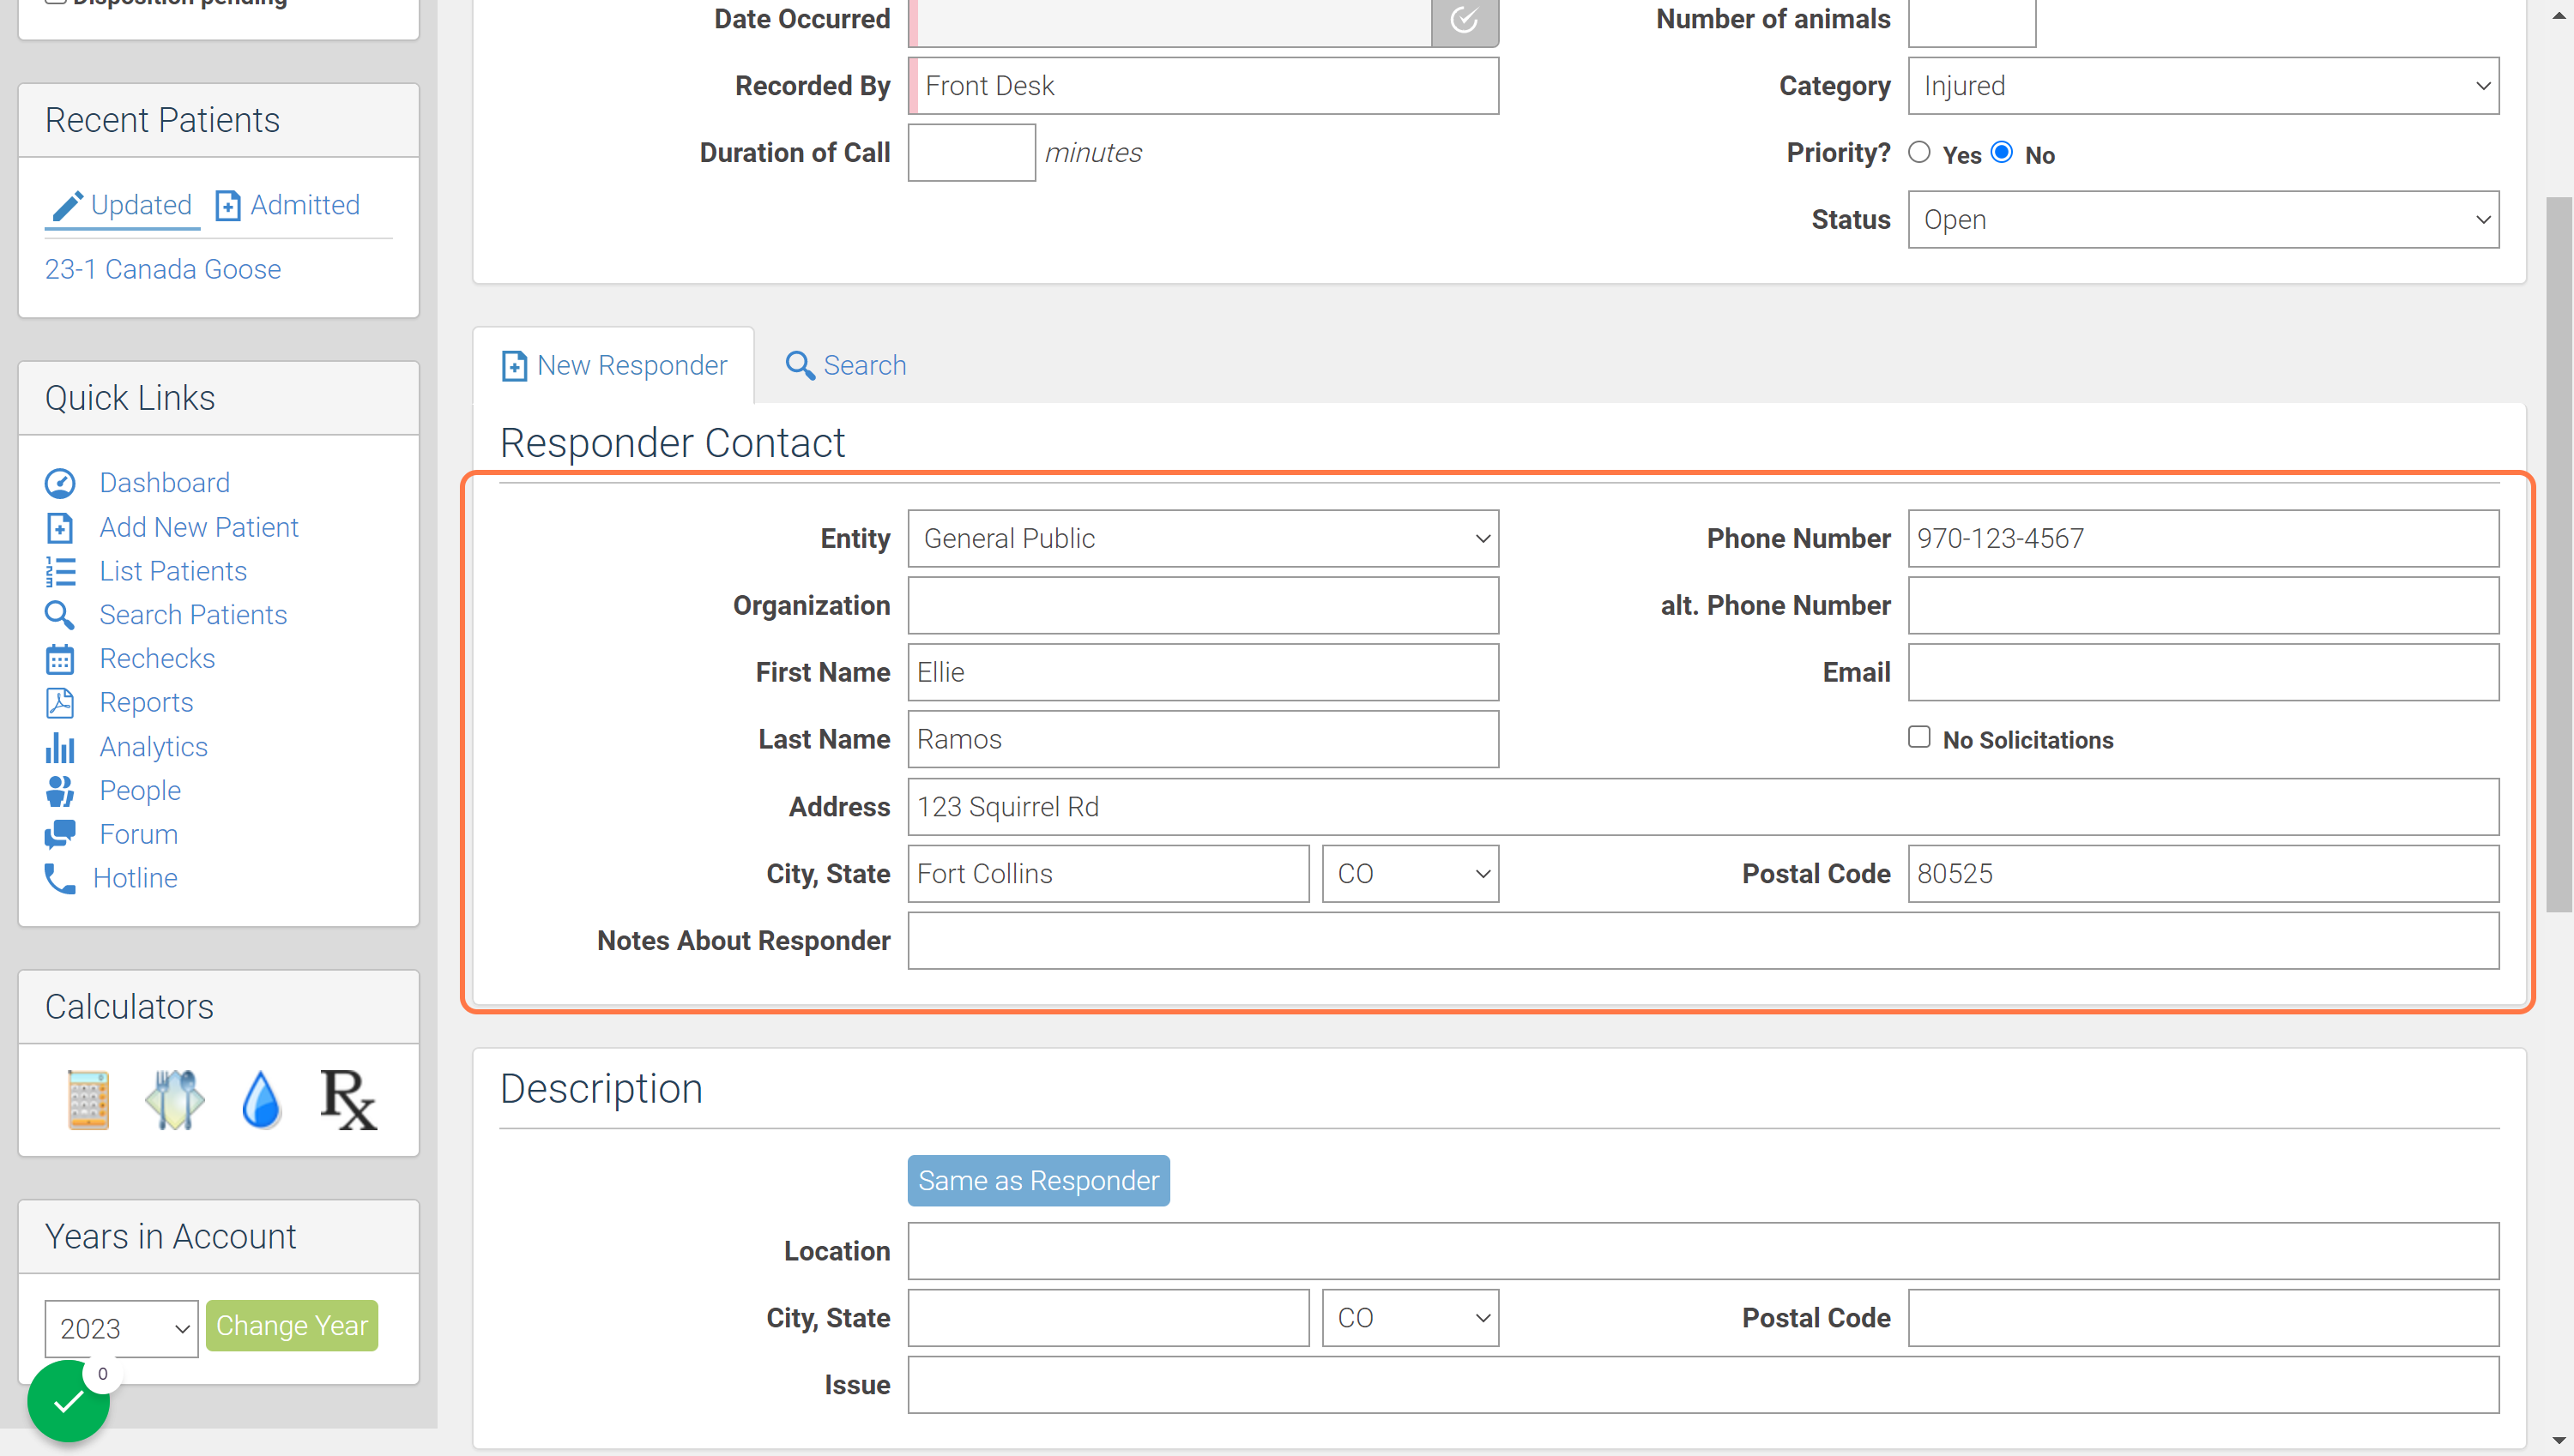Select Yes for Priority
The height and width of the screenshot is (1456, 2574).
pos(1918,153)
